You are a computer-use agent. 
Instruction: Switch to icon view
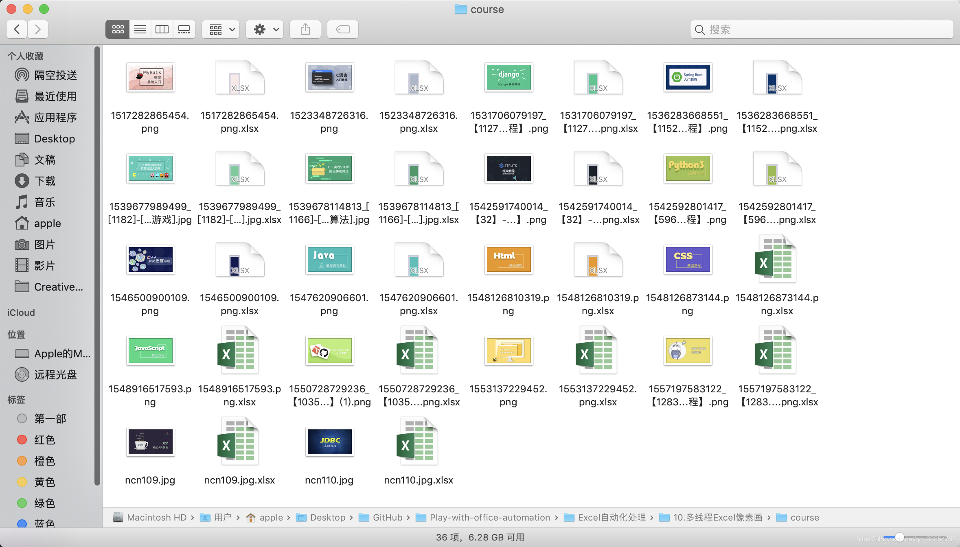pyautogui.click(x=118, y=29)
